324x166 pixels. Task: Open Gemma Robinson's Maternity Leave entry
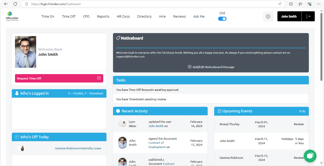(x=78, y=148)
